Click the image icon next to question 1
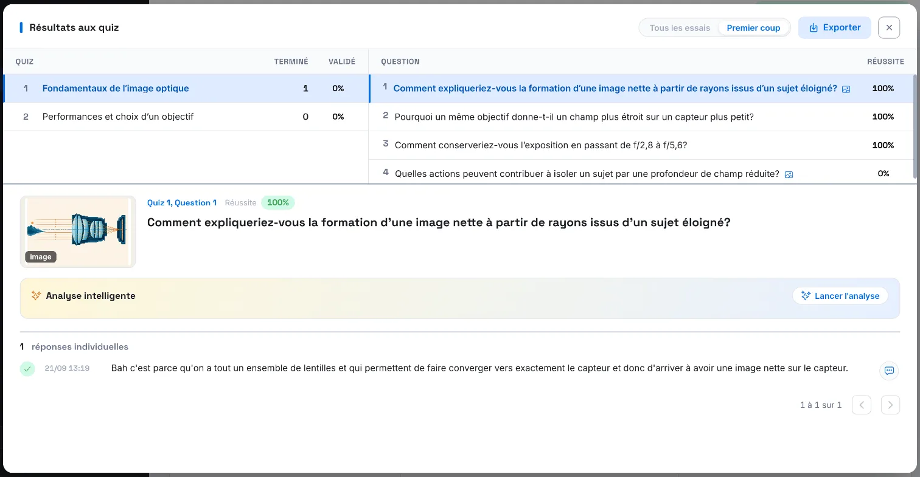920x477 pixels. tap(846, 89)
